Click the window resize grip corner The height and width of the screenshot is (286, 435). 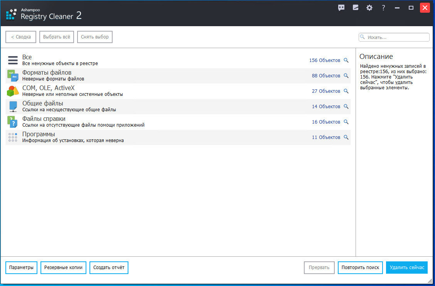[x=430, y=281]
